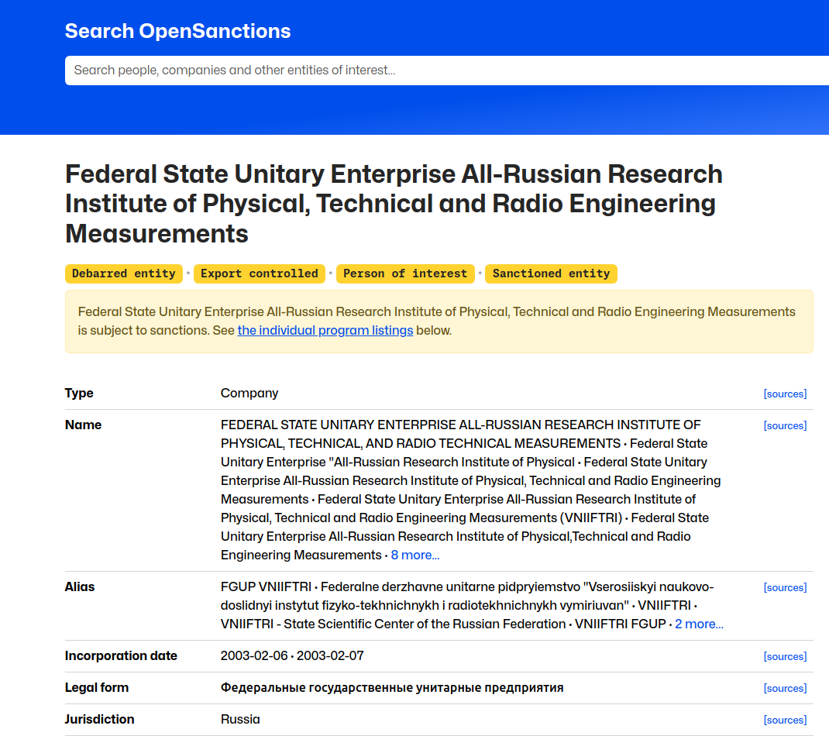
Task: Click the incorporation date 2003-02-06 · 2003-02-07
Action: 292,655
